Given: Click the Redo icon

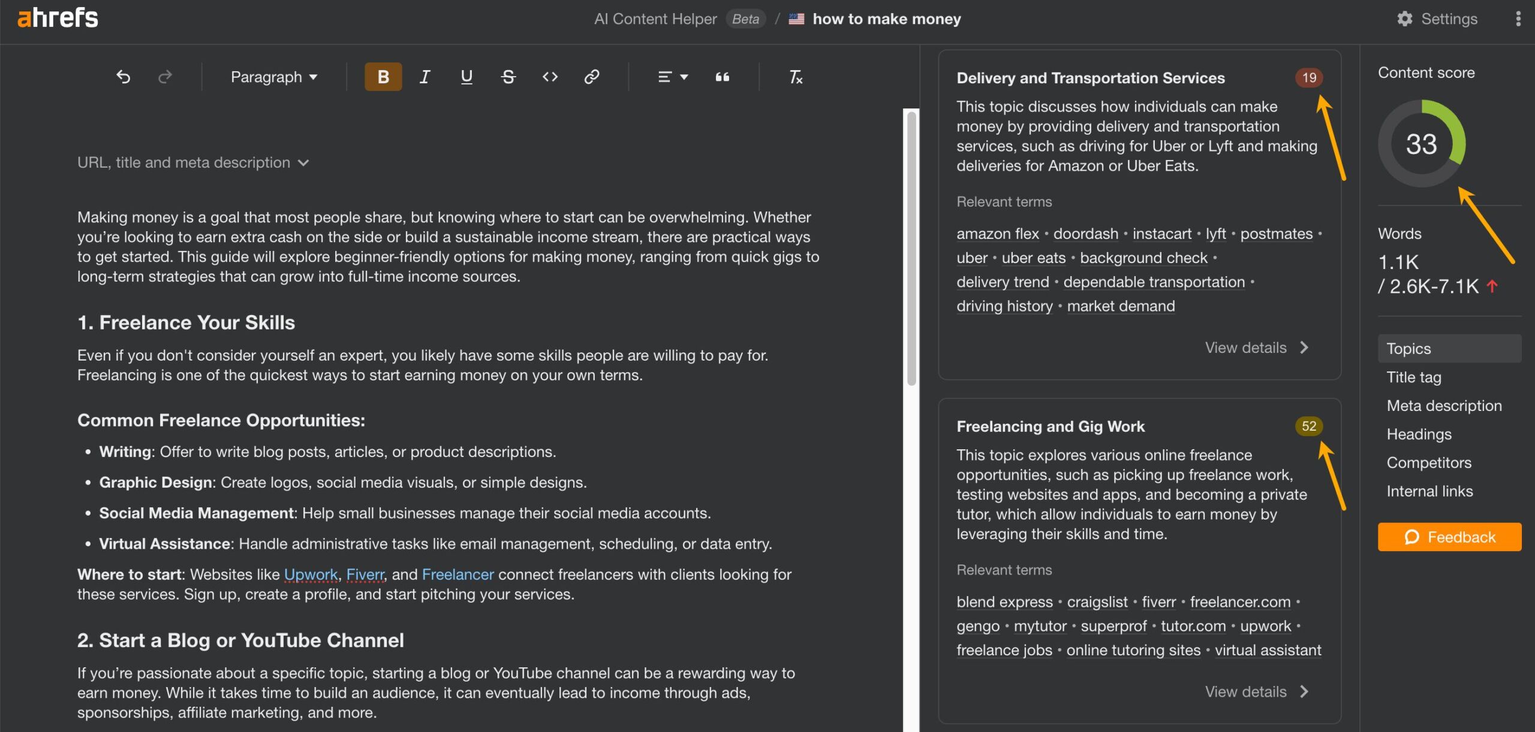Looking at the screenshot, I should (165, 77).
